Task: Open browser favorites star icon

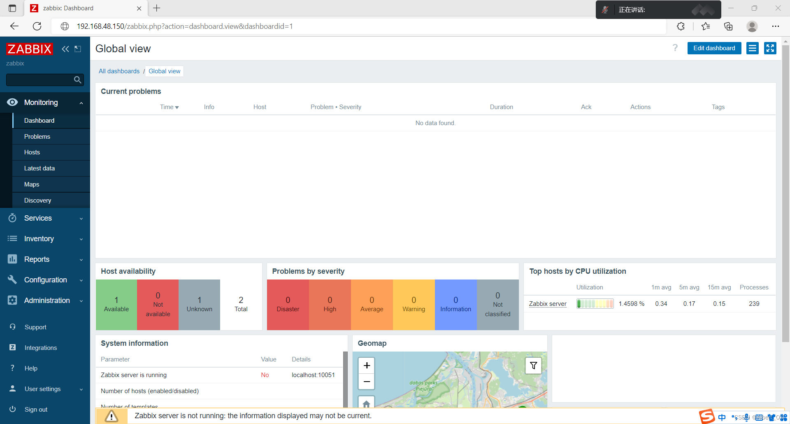Action: pos(706,26)
